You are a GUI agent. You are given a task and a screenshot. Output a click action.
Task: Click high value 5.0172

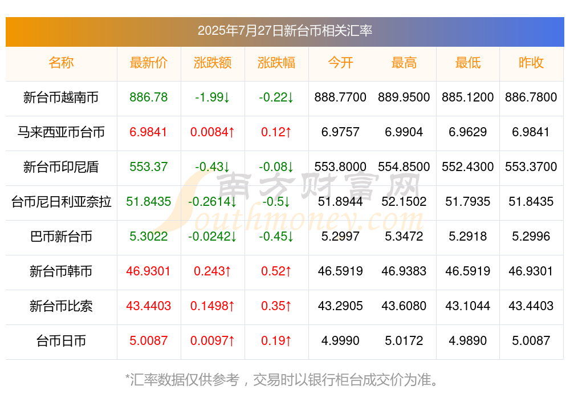point(404,341)
